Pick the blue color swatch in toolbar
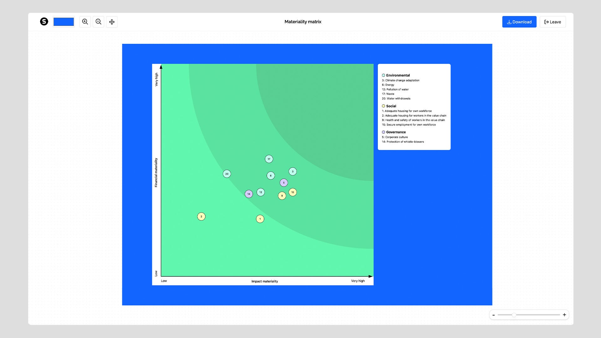 pos(64,22)
